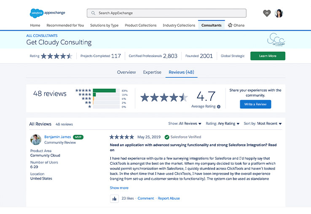Click Founded 2001 text

click(199, 56)
